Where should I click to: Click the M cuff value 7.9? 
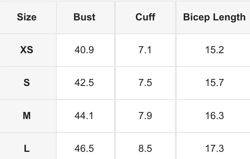[x=145, y=116]
